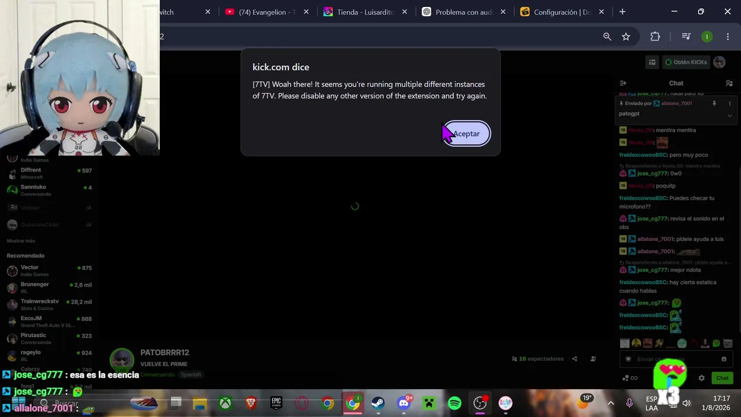Click the Spanish language tag
The image size is (741, 417).
click(x=190, y=375)
